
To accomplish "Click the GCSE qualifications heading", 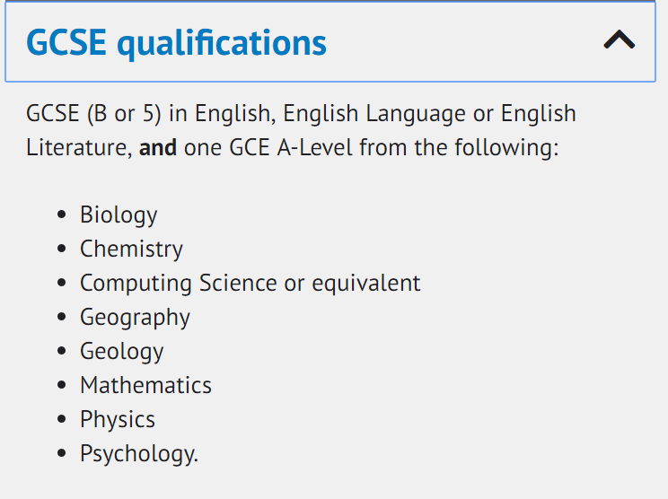I will pyautogui.click(x=176, y=42).
